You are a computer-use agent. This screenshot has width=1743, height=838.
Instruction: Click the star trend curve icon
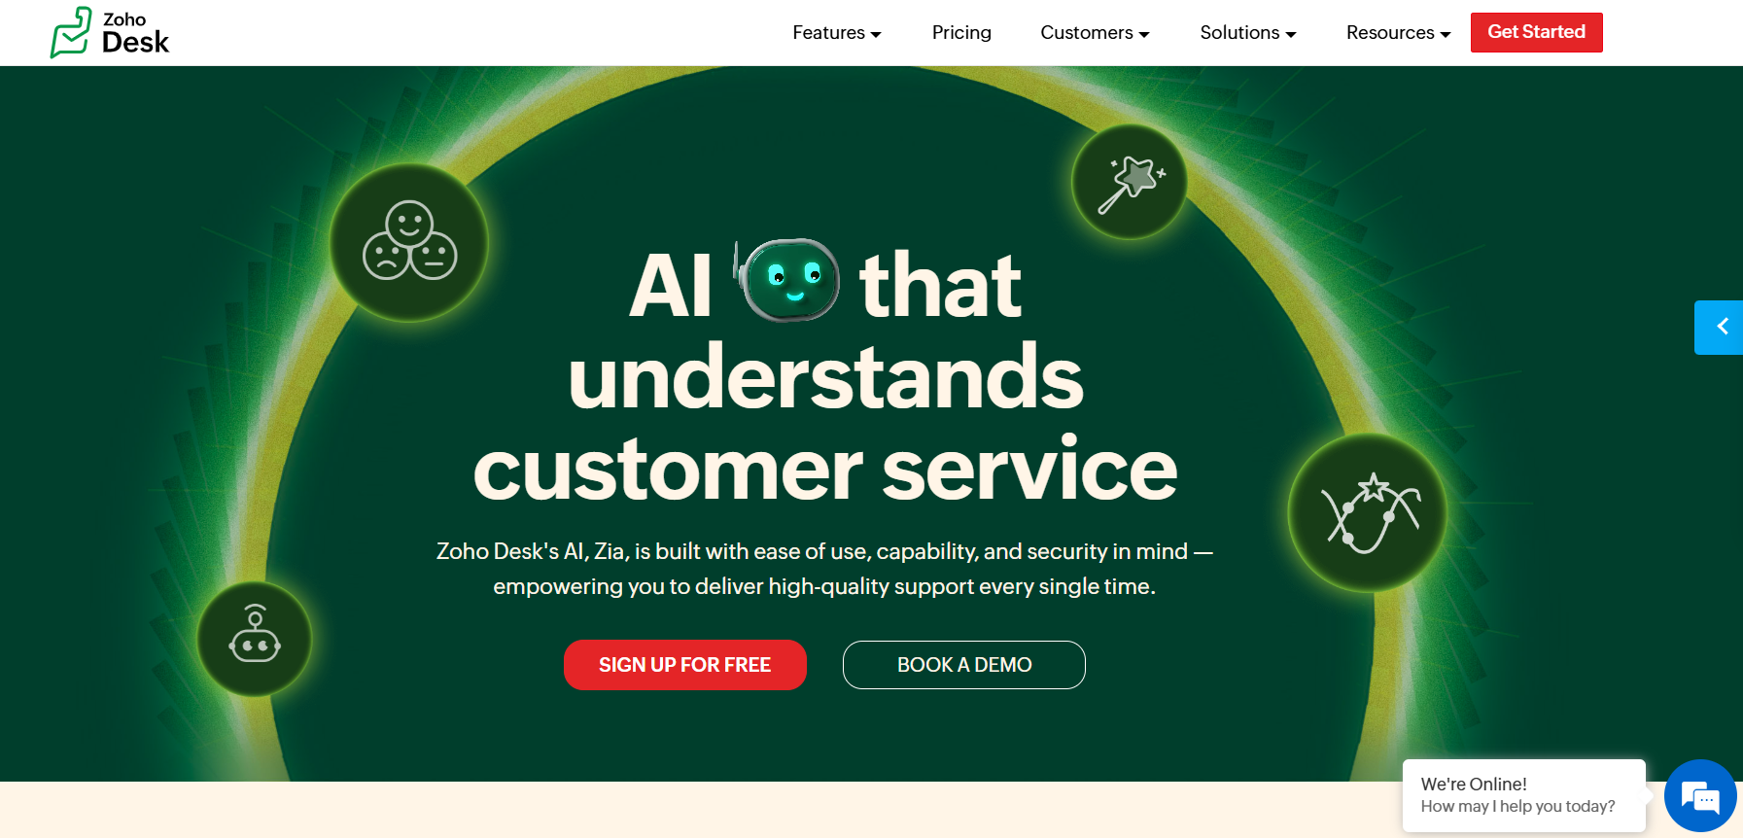click(1368, 512)
